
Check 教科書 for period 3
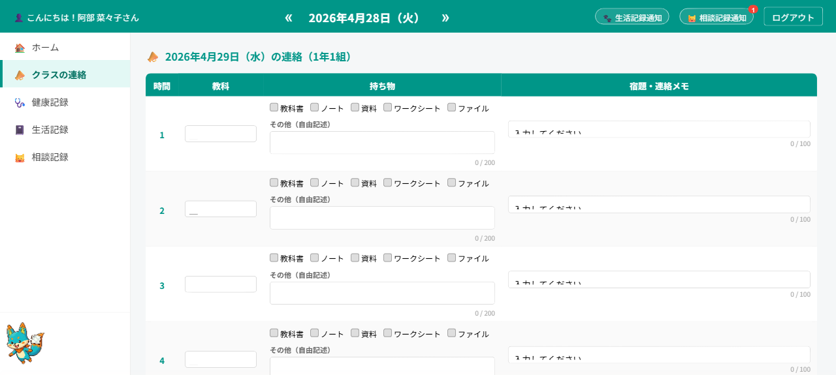coord(274,258)
